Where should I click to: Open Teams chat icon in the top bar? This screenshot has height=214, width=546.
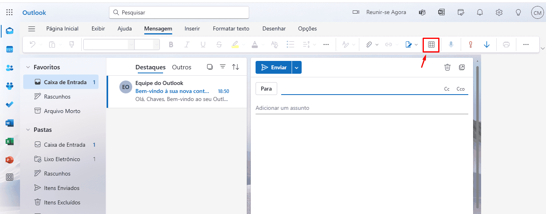[422, 12]
